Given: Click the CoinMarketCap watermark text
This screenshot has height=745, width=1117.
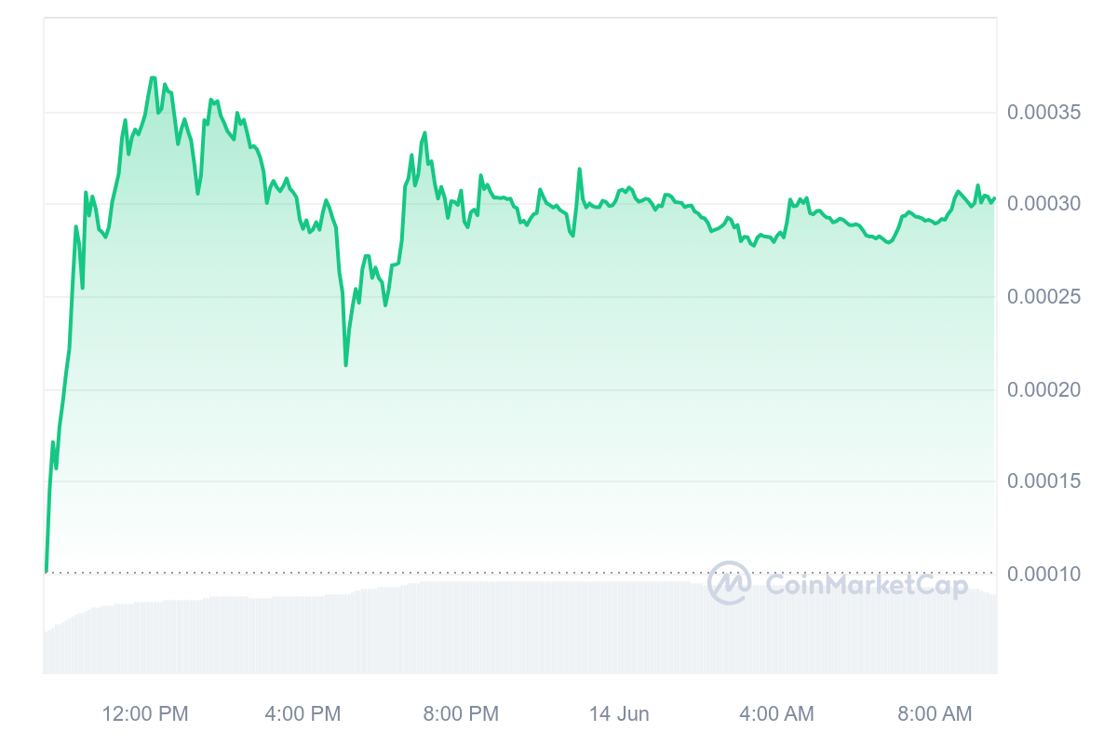Looking at the screenshot, I should 866,584.
